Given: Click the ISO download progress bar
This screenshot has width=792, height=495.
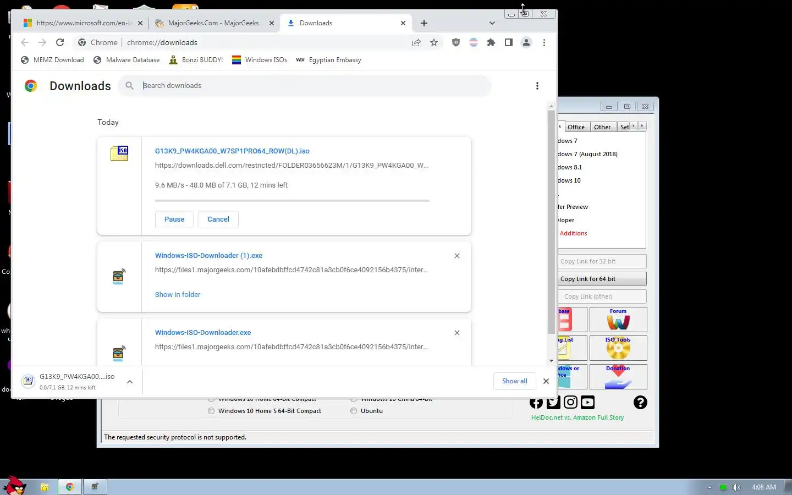Looking at the screenshot, I should pos(292,201).
